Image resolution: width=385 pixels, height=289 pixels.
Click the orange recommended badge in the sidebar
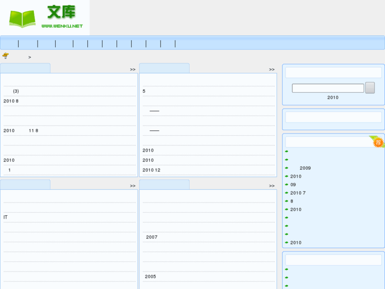pyautogui.click(x=378, y=142)
